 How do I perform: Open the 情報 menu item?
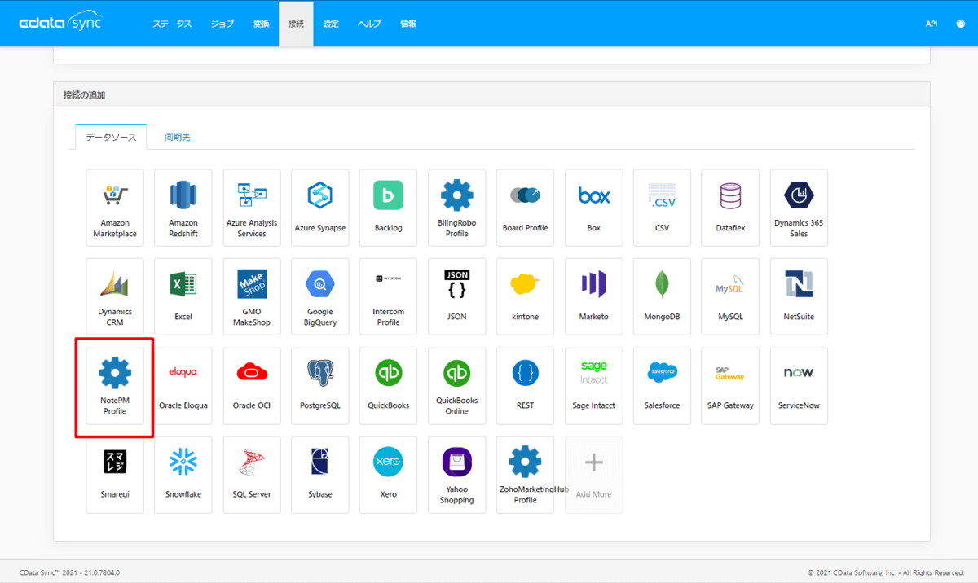[x=408, y=24]
